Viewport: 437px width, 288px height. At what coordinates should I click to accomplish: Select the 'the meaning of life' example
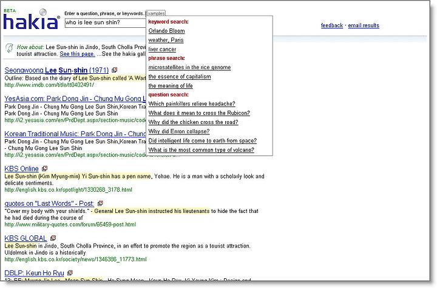click(x=171, y=85)
